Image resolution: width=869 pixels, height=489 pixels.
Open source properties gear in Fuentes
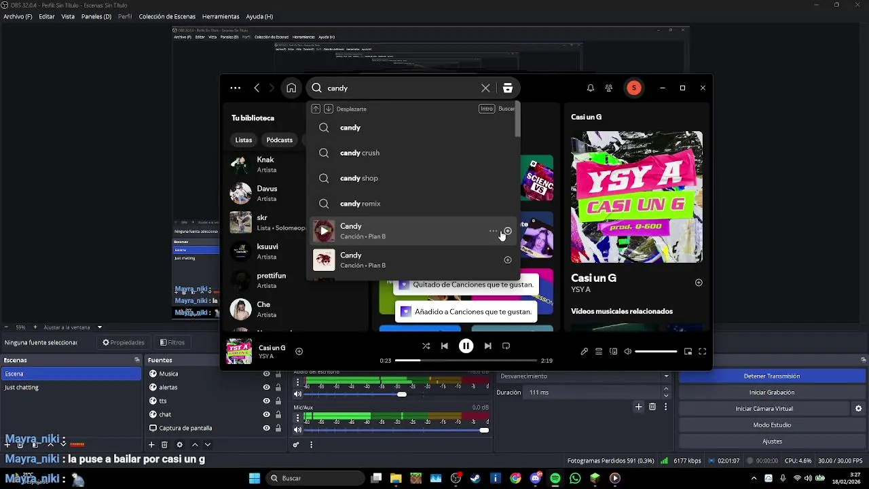(179, 445)
